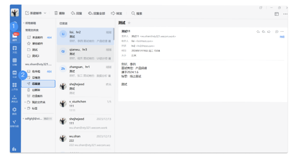The width and height of the screenshot is (295, 159).
Task: Open the dropdown arrow next to 新建邮件
Action: [45, 13]
